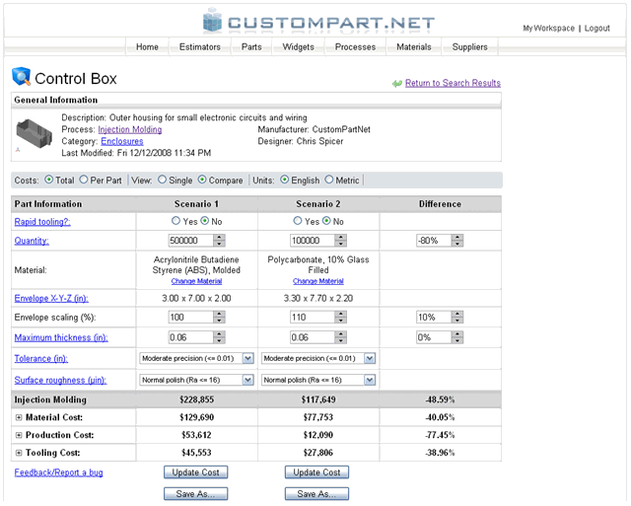Follow Return to Search Results link
This screenshot has height=506, width=631.
(453, 83)
